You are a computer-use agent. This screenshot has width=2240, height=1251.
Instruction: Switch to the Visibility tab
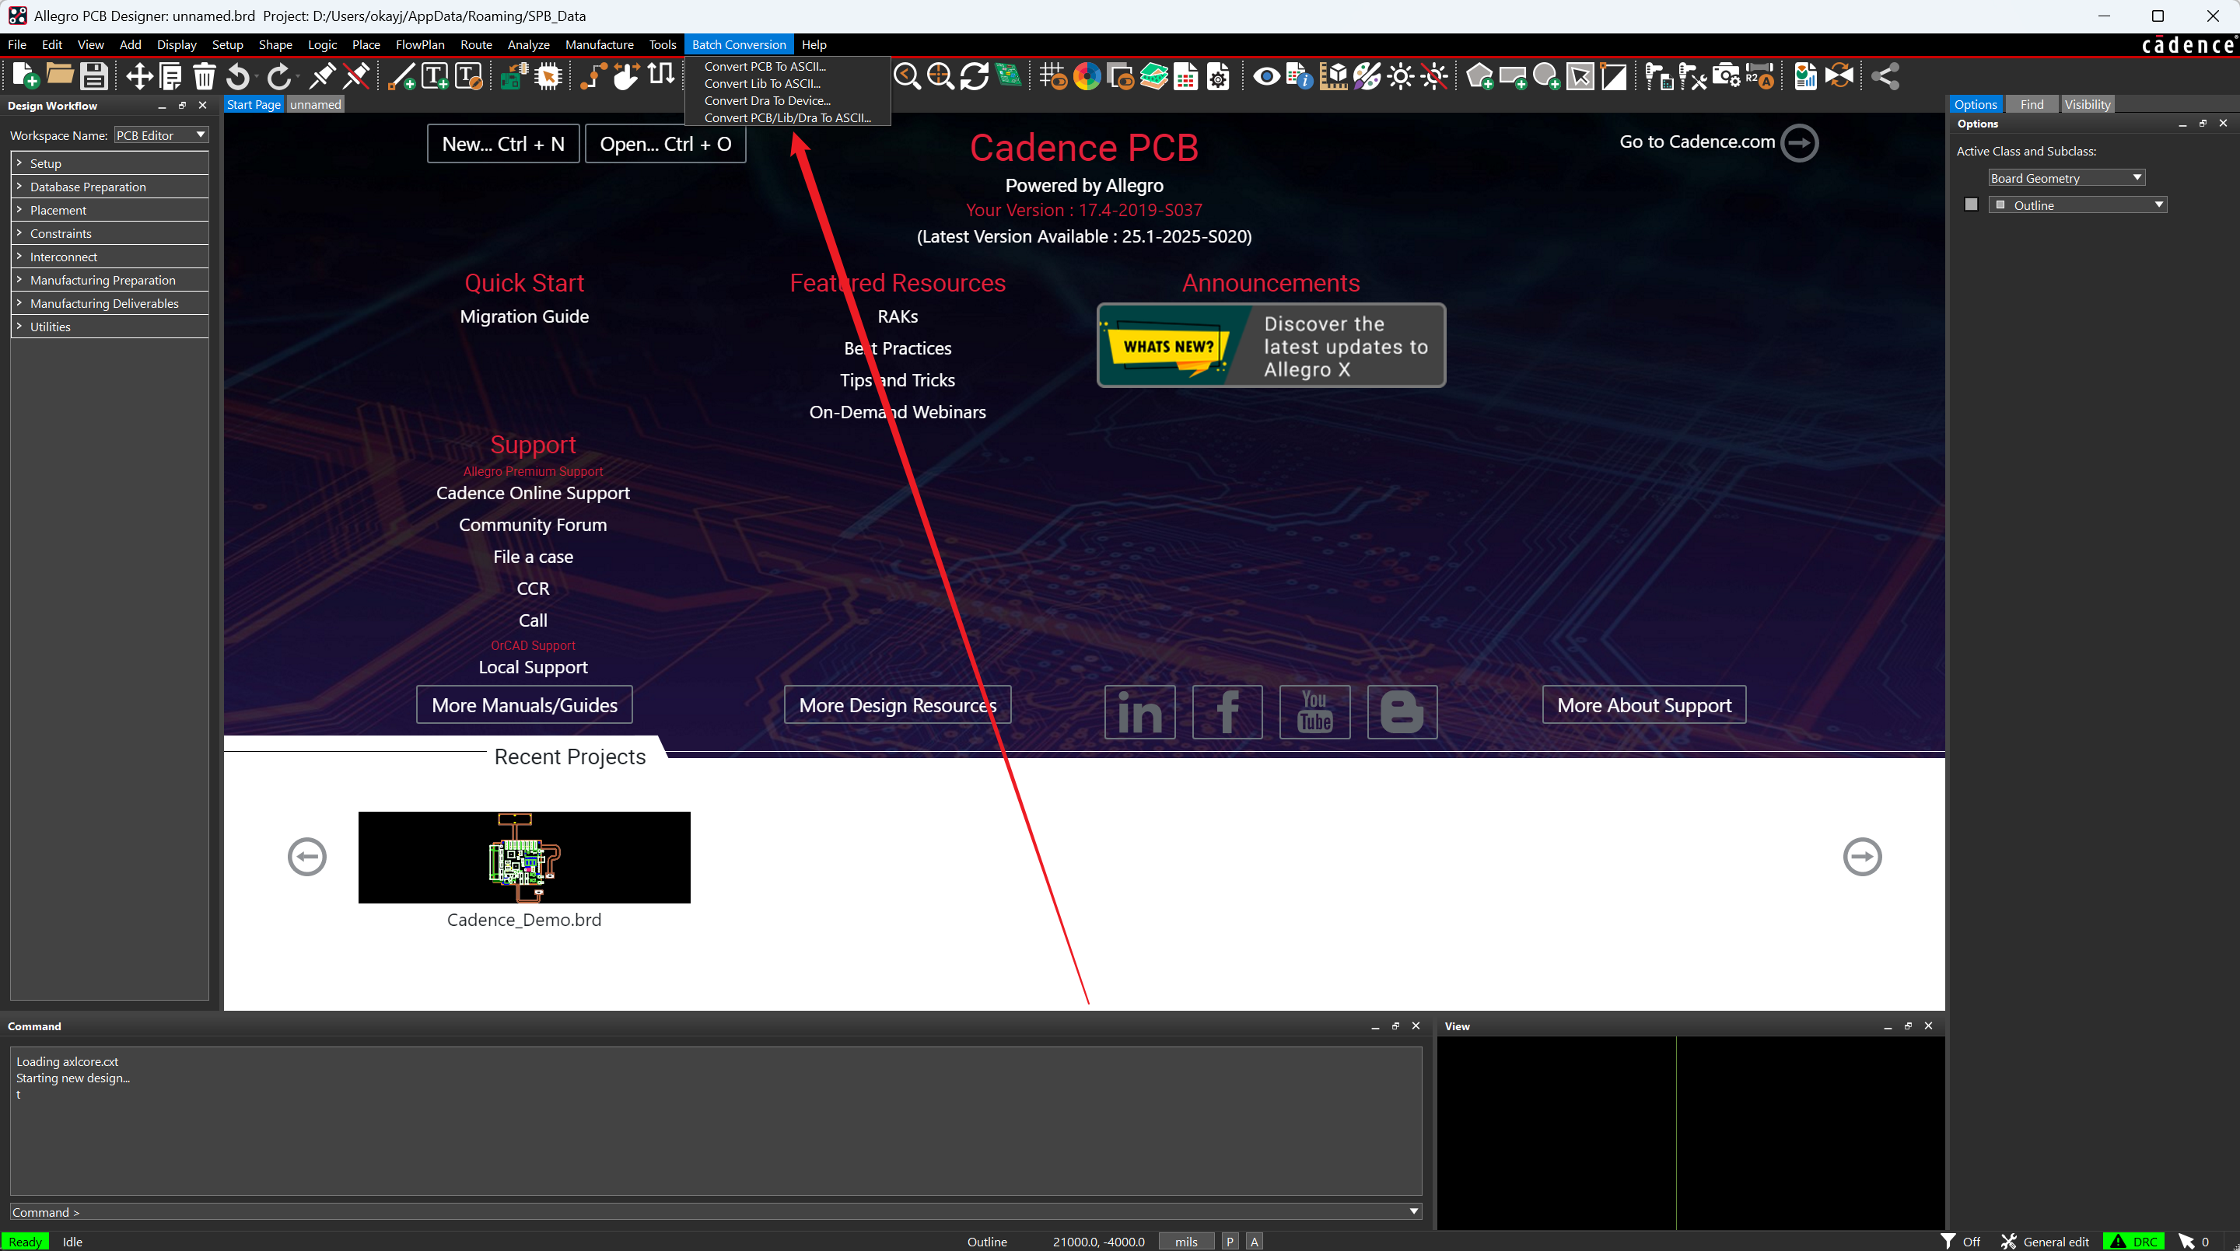2087,104
